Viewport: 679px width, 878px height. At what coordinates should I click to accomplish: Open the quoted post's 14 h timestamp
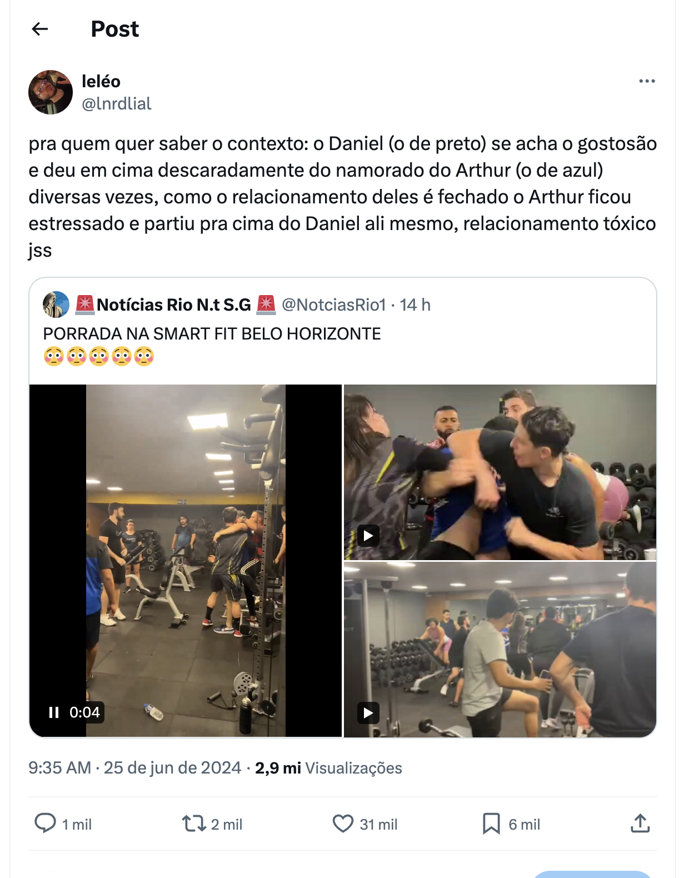[415, 305]
